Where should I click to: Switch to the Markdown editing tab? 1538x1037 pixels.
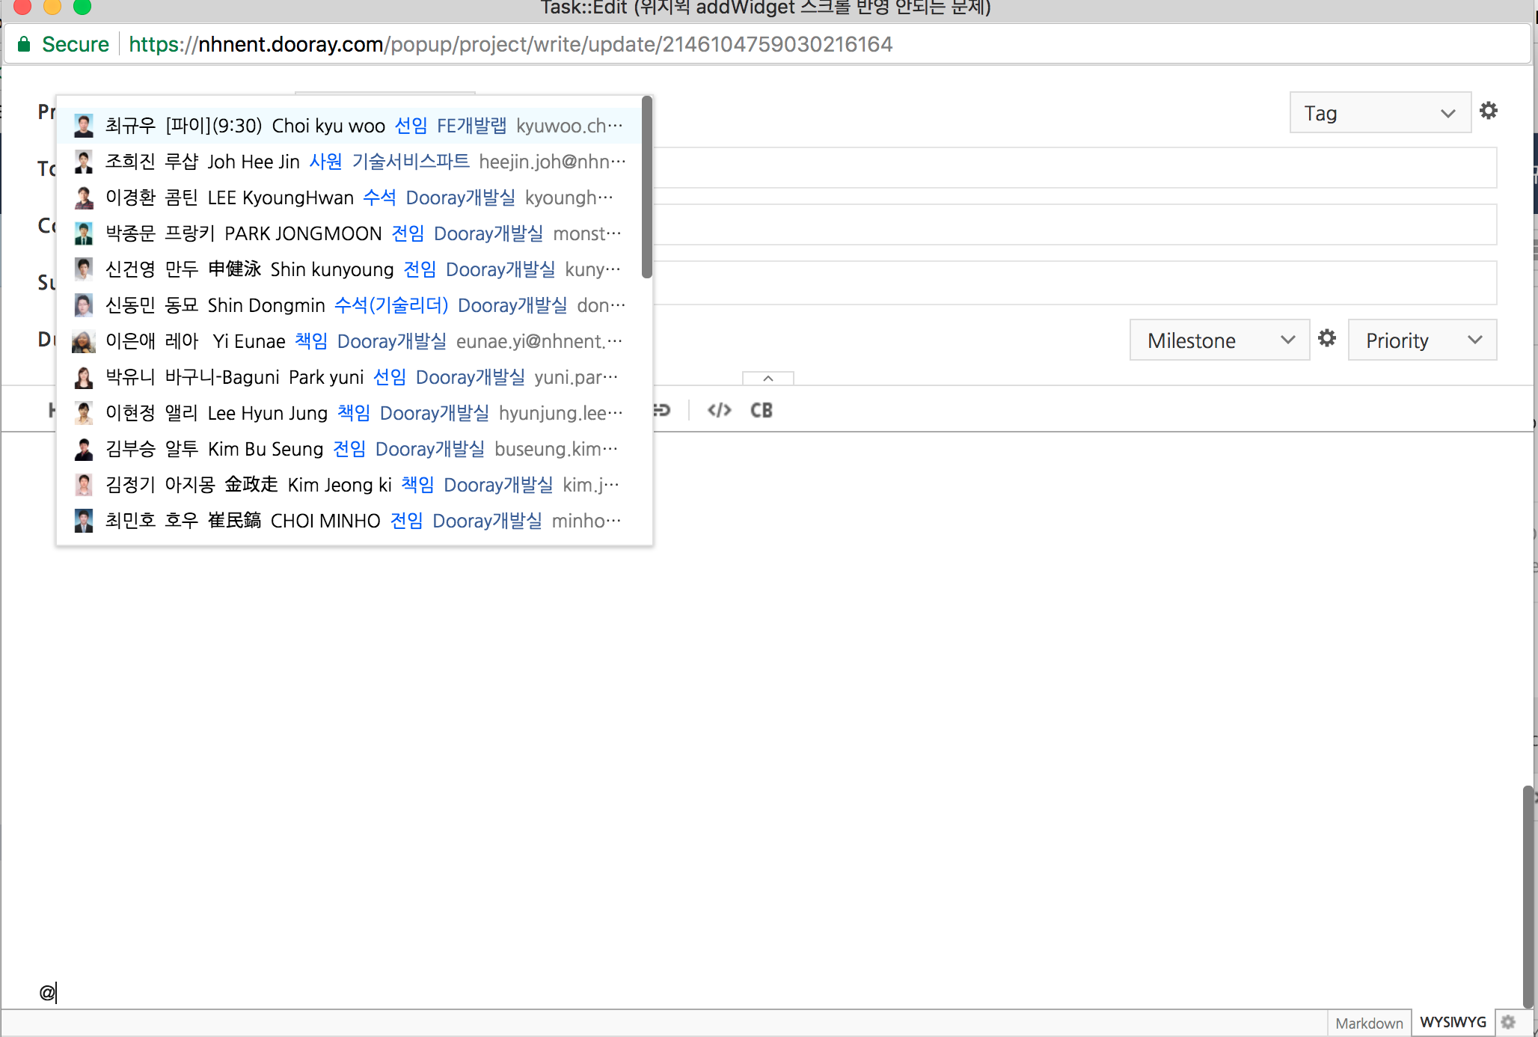[x=1369, y=1023]
